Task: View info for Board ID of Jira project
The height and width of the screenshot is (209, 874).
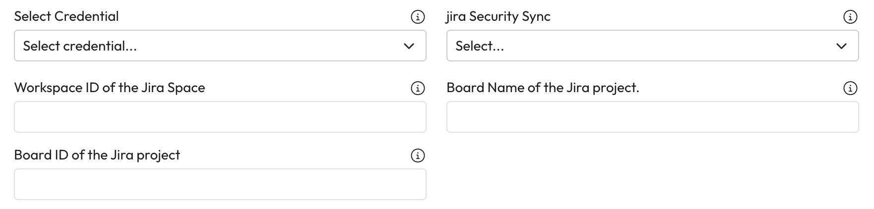Action: 418,156
